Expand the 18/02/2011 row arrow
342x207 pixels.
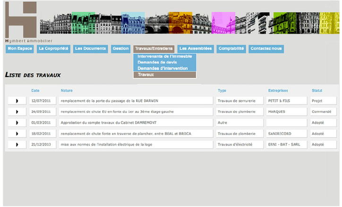tap(17, 133)
